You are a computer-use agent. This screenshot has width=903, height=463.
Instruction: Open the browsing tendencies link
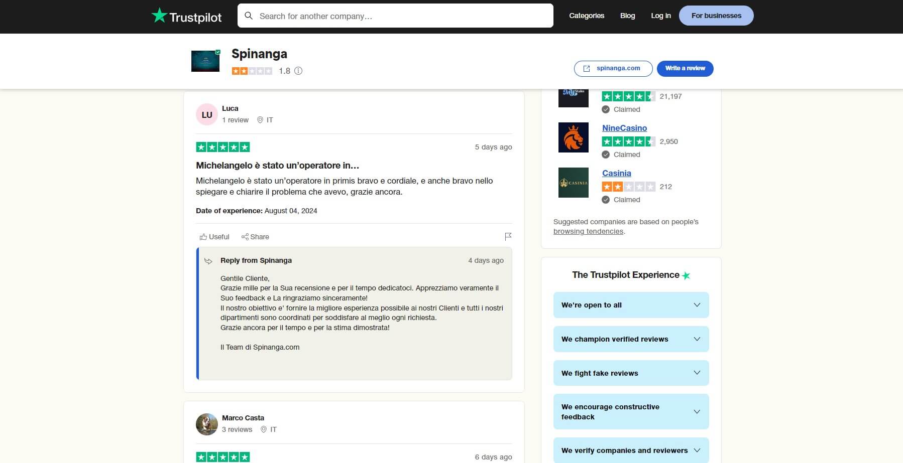pyautogui.click(x=588, y=231)
